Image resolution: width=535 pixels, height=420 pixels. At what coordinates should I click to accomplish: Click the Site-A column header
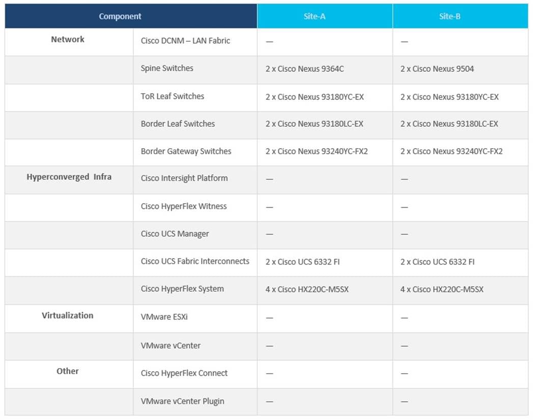(x=325, y=16)
